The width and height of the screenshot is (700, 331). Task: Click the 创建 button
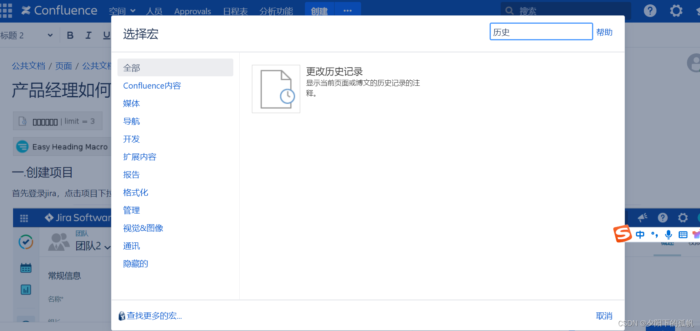320,11
